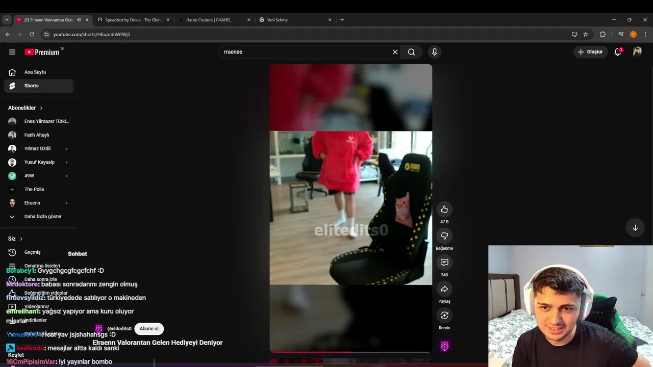Open the account avatar menu
The width and height of the screenshot is (653, 367).
[637, 51]
